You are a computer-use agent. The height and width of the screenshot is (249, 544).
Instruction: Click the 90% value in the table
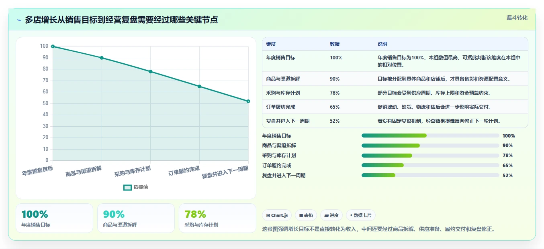[335, 79]
